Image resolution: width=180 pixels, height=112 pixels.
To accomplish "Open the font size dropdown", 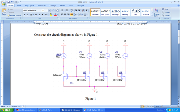I will click(x=45, y=11).
